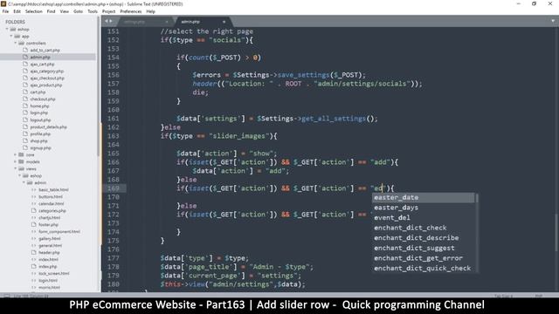Click file icon beside profile.php
Screen dimensions: 559x314
(25, 133)
